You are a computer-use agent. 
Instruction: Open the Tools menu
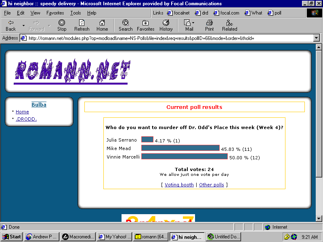[x=76, y=13]
